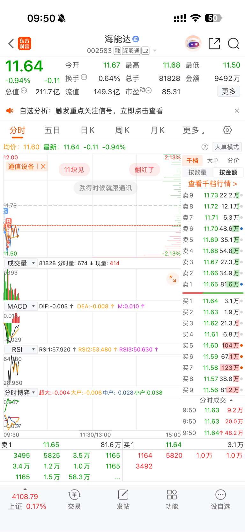The height and width of the screenshot is (532, 245).
Task: Tap the info icon next to 总值
Action: point(24,91)
